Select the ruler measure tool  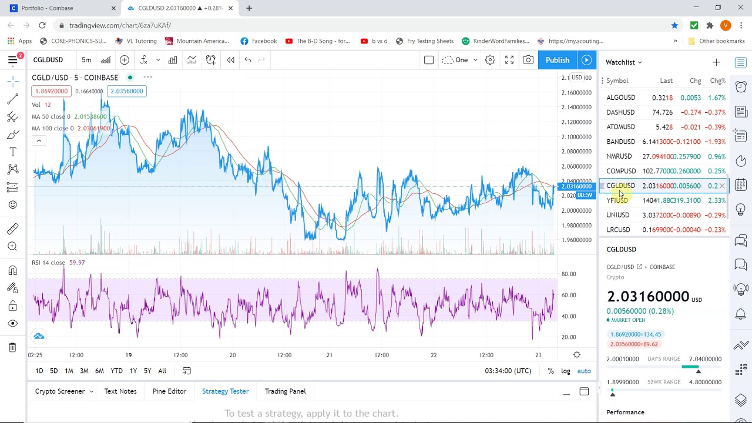point(12,229)
